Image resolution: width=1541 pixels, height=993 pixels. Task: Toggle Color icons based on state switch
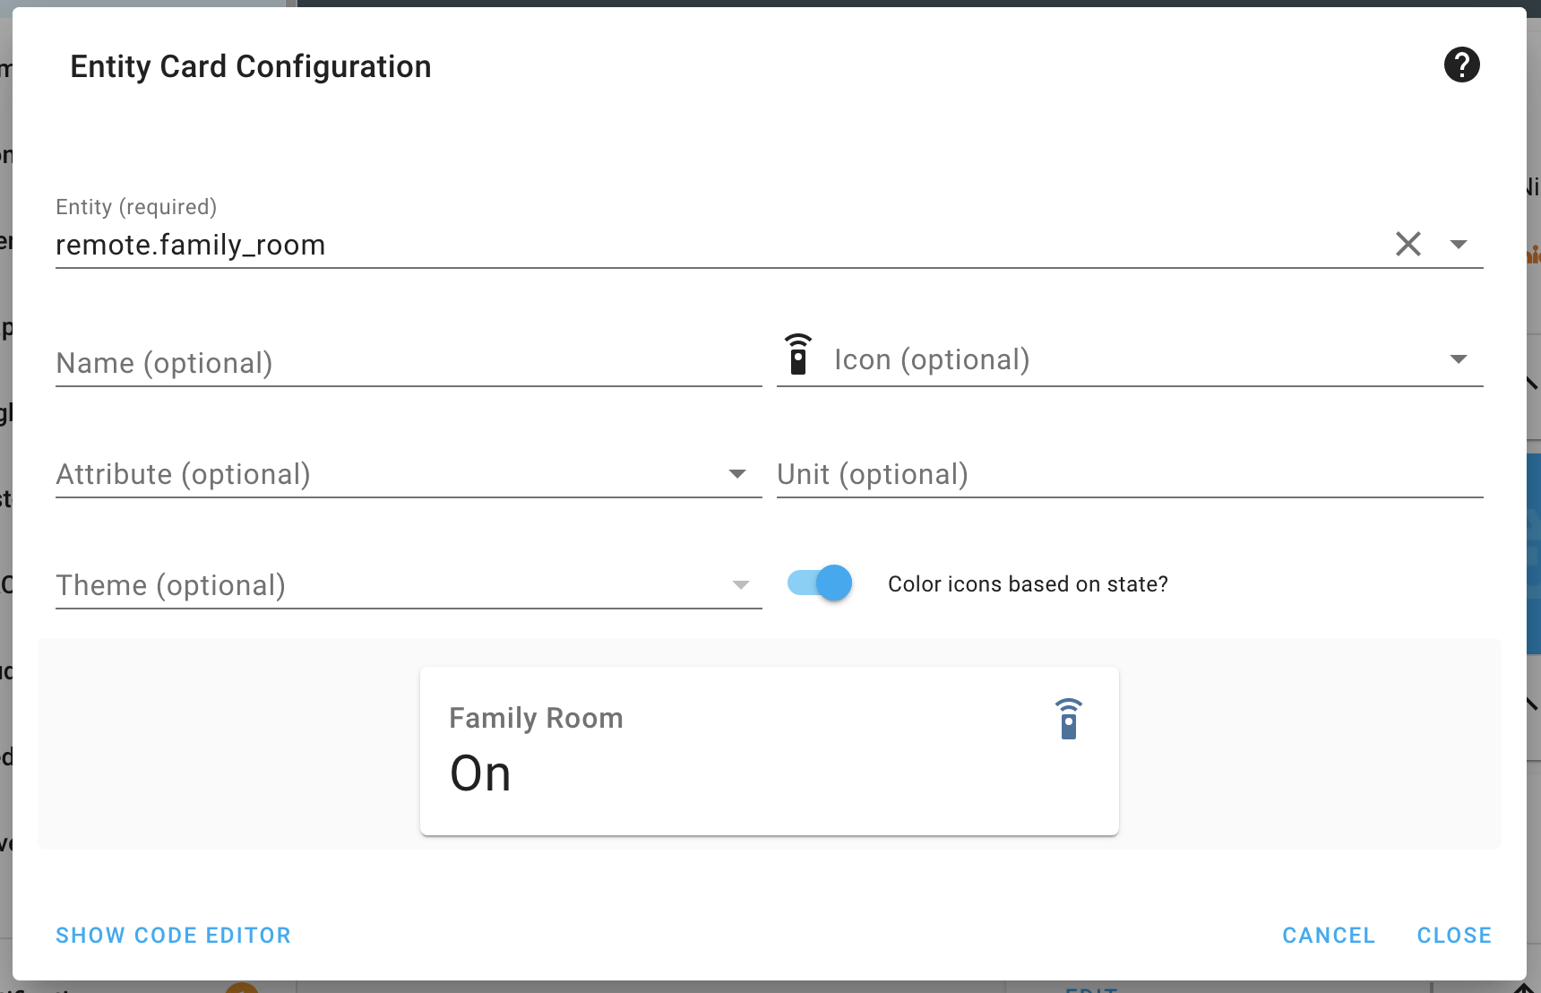pyautogui.click(x=820, y=583)
